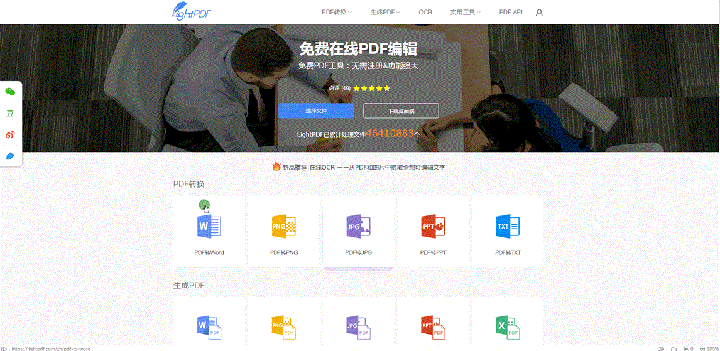Expand the 实用工具 dropdown menu

[466, 12]
